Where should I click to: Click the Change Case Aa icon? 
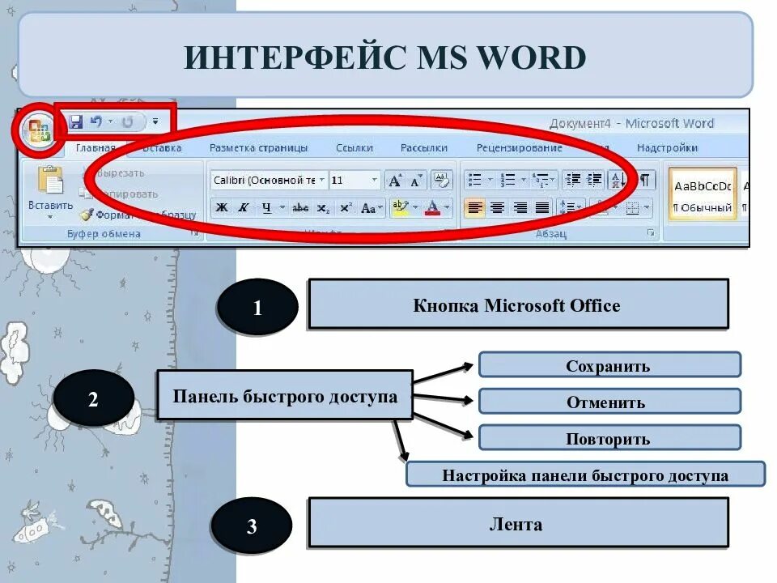tap(368, 208)
